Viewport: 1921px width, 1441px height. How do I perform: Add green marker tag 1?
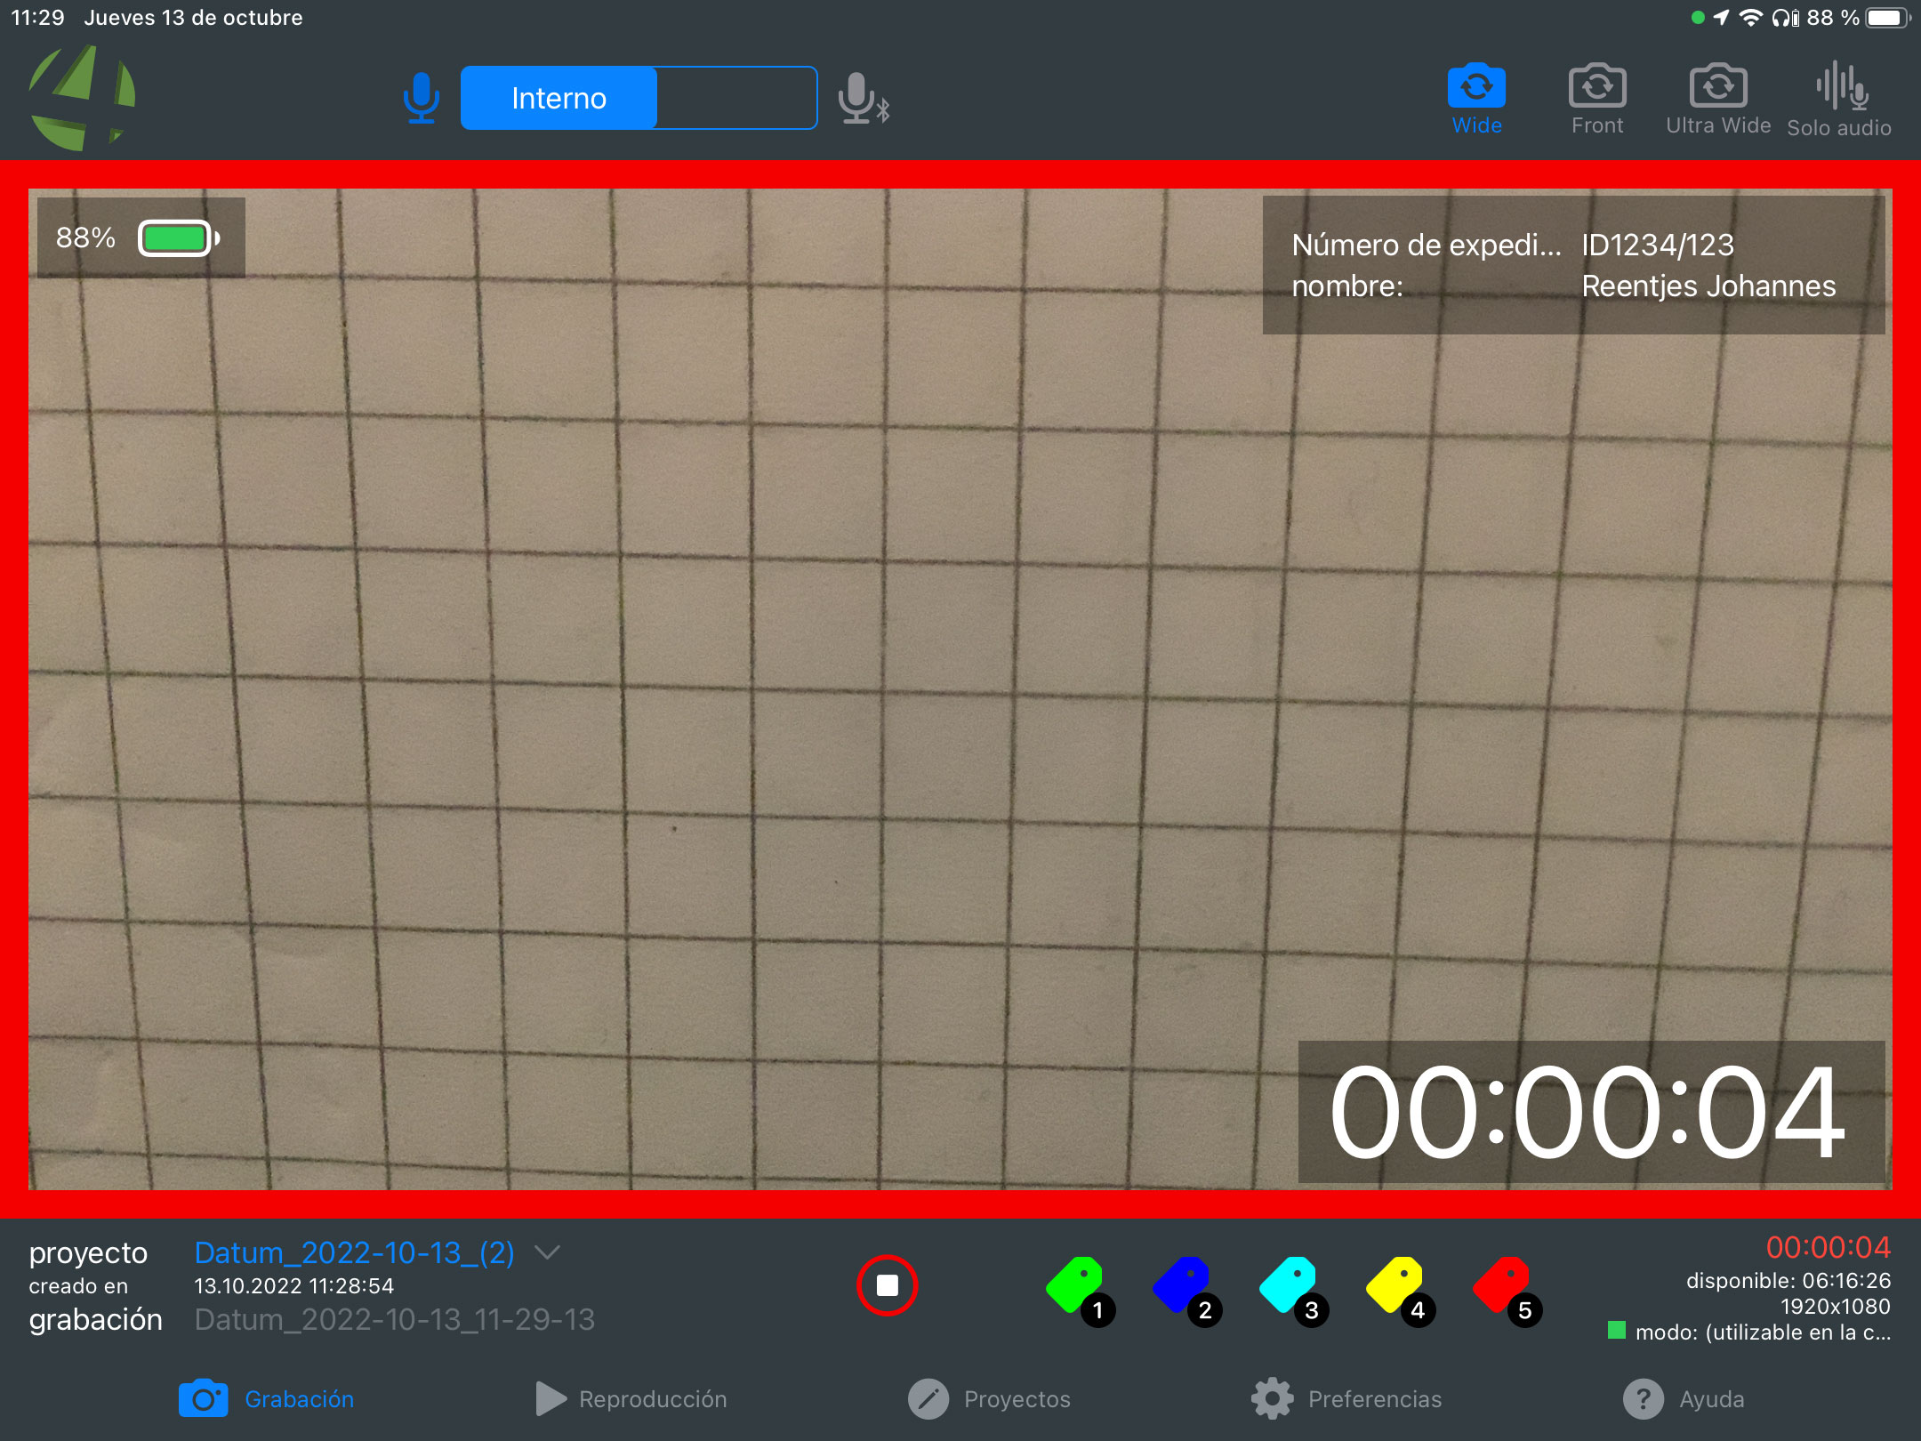(1080, 1291)
